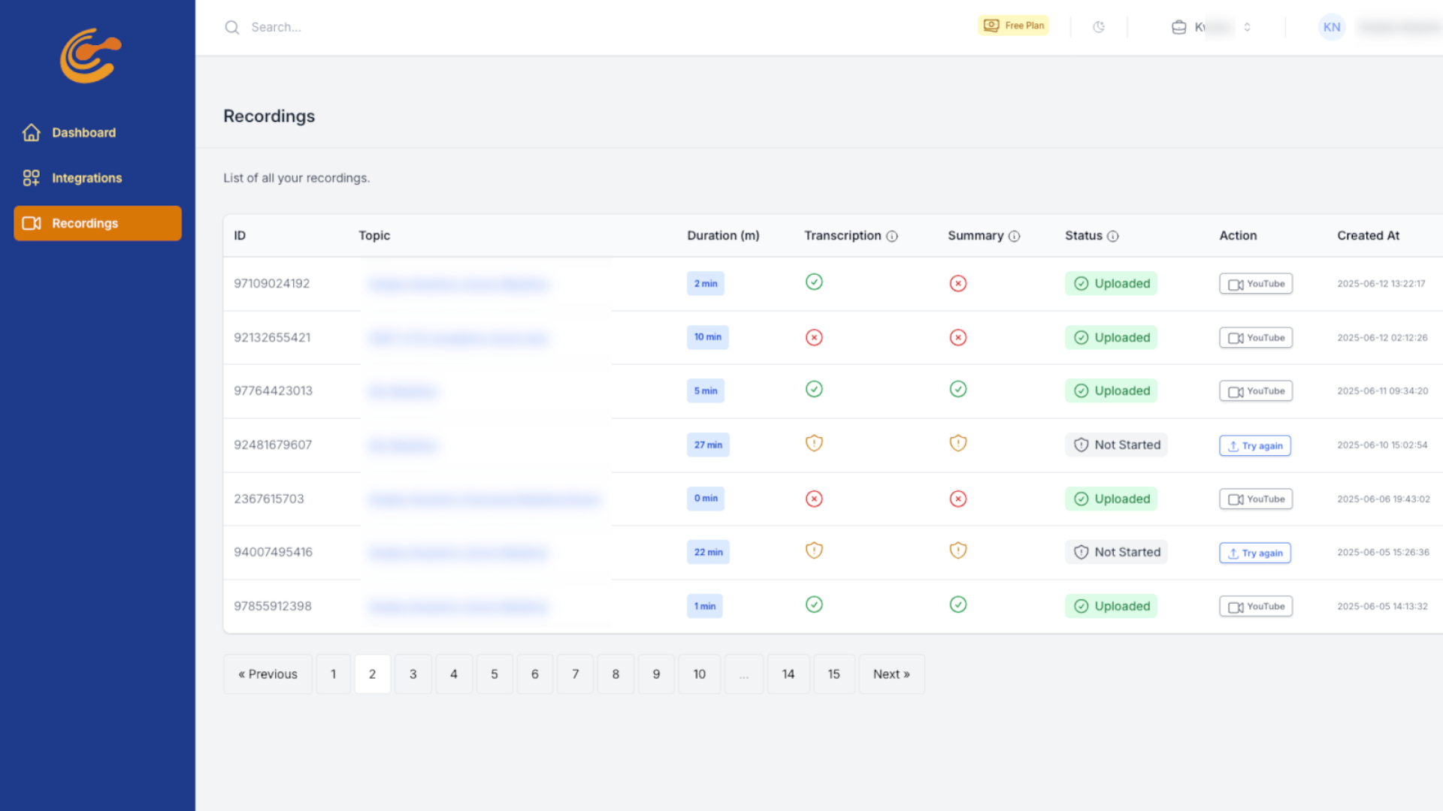Click recording ID 2367615703
The width and height of the screenshot is (1443, 811).
(x=269, y=499)
